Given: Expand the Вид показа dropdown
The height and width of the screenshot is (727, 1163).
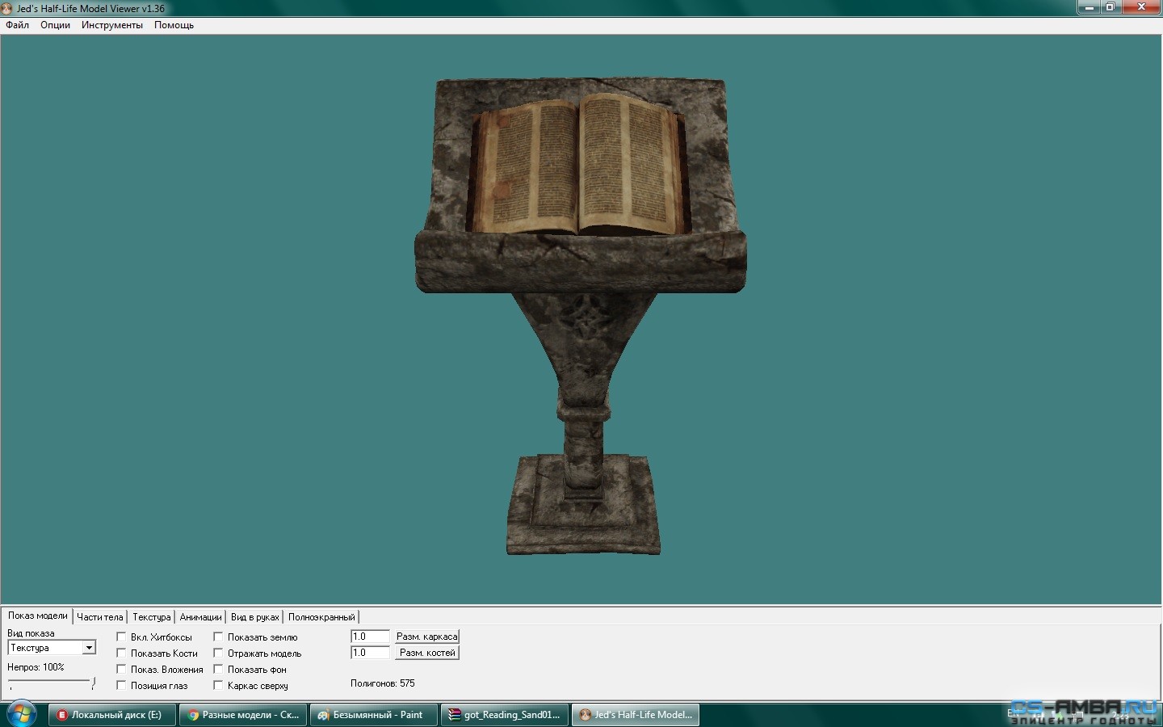Looking at the screenshot, I should 89,648.
